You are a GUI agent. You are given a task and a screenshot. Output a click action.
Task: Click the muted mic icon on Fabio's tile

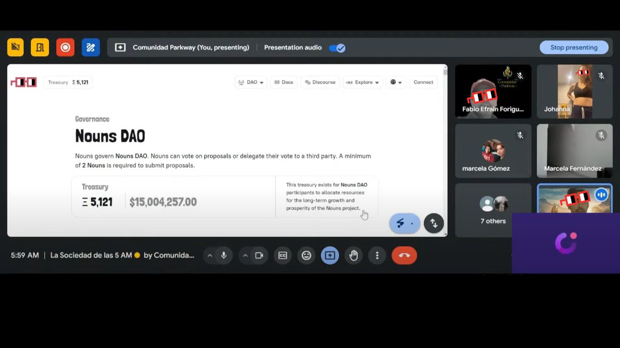pyautogui.click(x=520, y=76)
